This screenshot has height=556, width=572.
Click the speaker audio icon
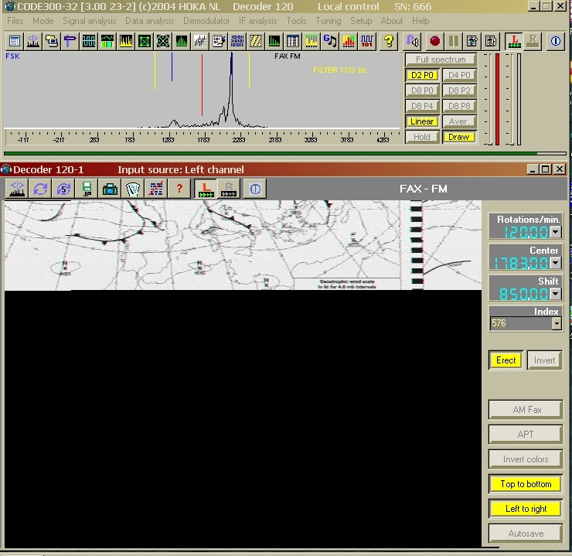(413, 41)
